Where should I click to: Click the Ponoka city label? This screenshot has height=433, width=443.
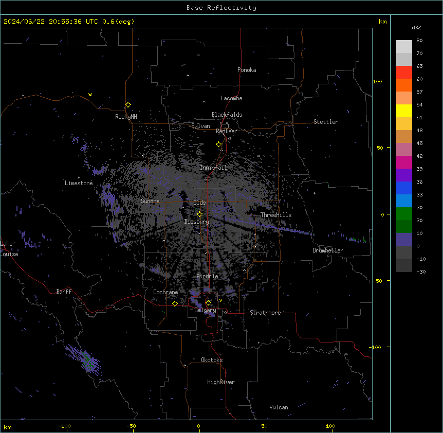click(x=247, y=70)
